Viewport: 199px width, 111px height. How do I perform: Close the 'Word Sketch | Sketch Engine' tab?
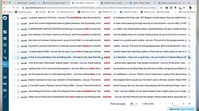coord(97,3)
